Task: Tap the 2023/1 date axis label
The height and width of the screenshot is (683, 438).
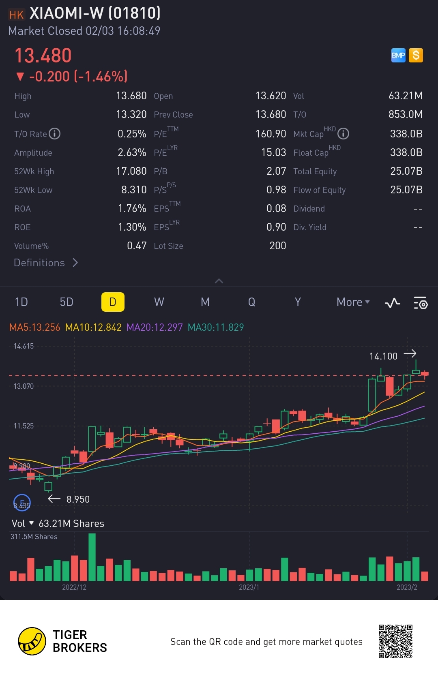Action: 249,587
